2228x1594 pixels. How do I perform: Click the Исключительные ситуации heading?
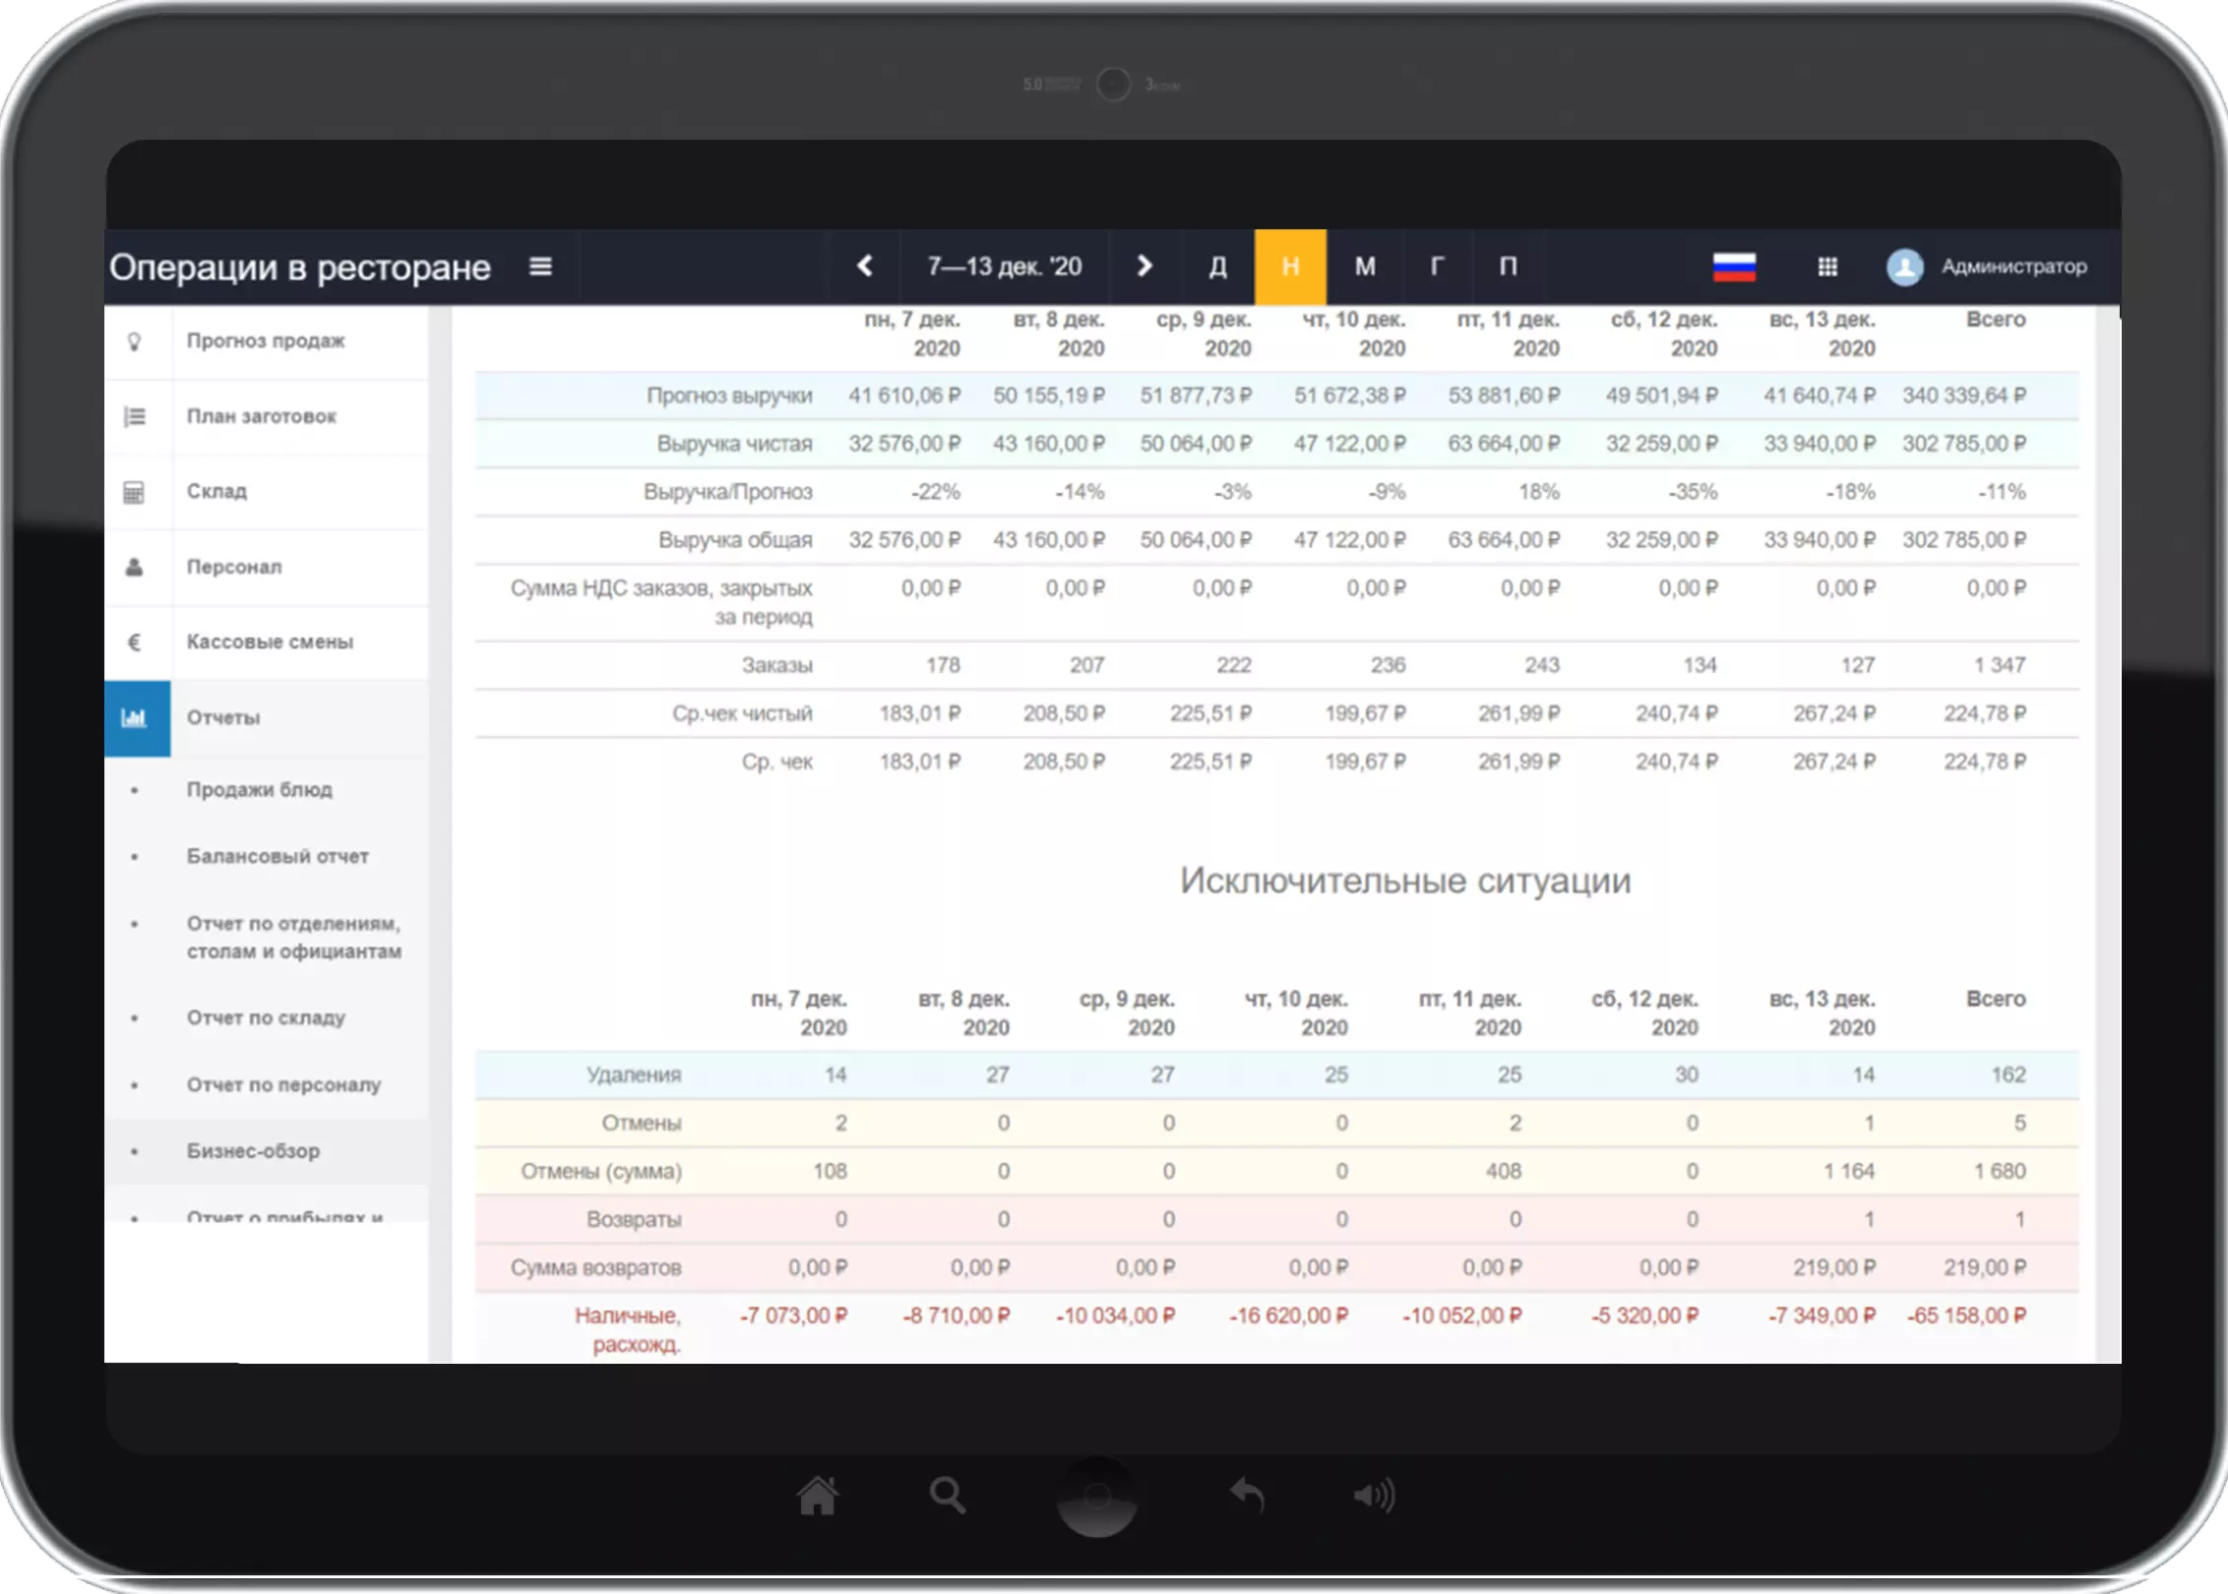(1405, 881)
